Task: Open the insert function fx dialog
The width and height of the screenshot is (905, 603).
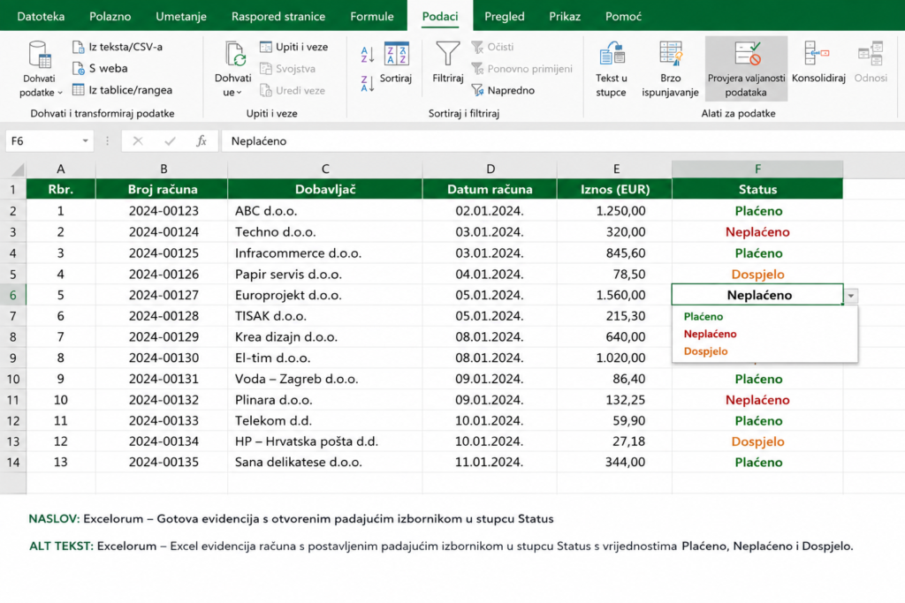Action: (x=201, y=140)
